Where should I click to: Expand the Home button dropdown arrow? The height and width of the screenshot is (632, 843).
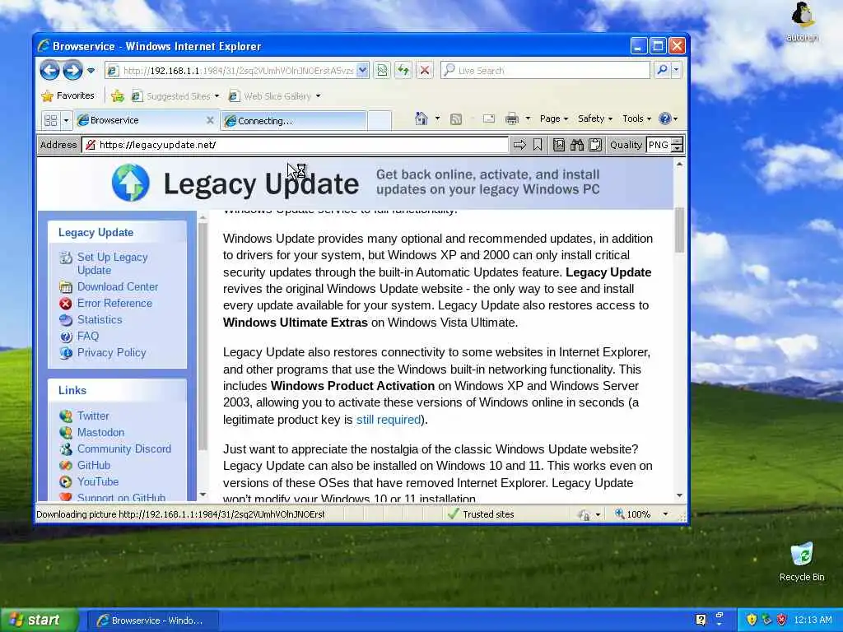437,118
